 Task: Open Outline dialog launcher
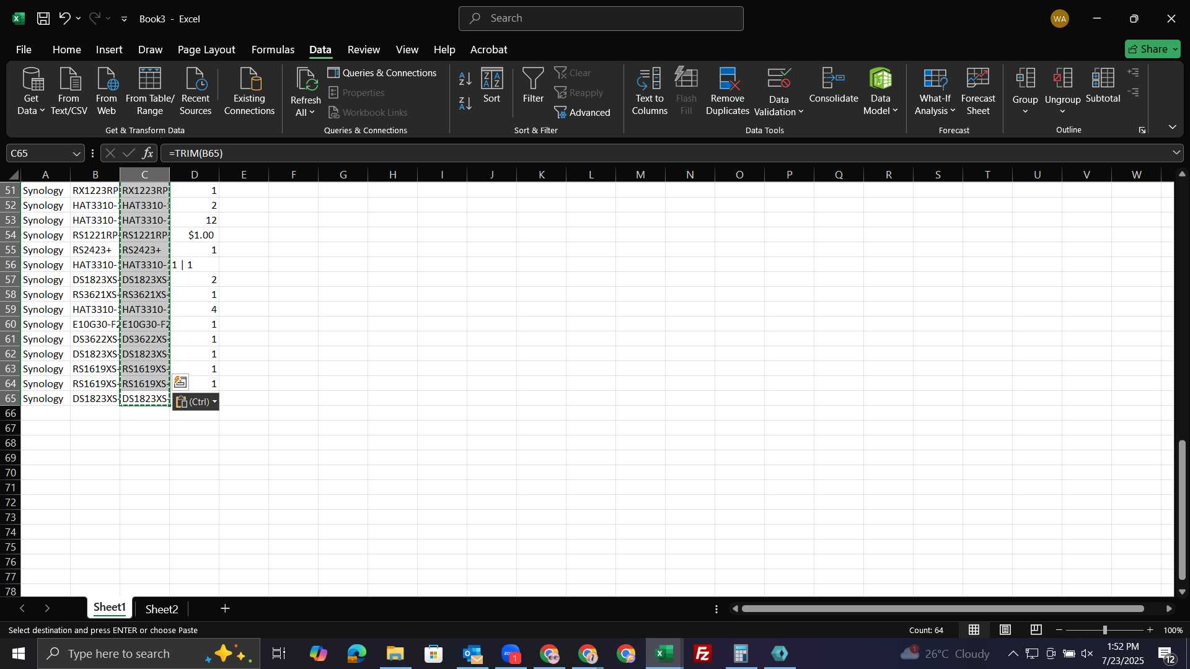(1142, 130)
